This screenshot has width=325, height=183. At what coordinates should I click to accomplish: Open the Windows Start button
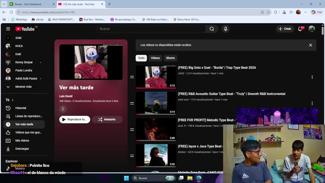[126, 178]
